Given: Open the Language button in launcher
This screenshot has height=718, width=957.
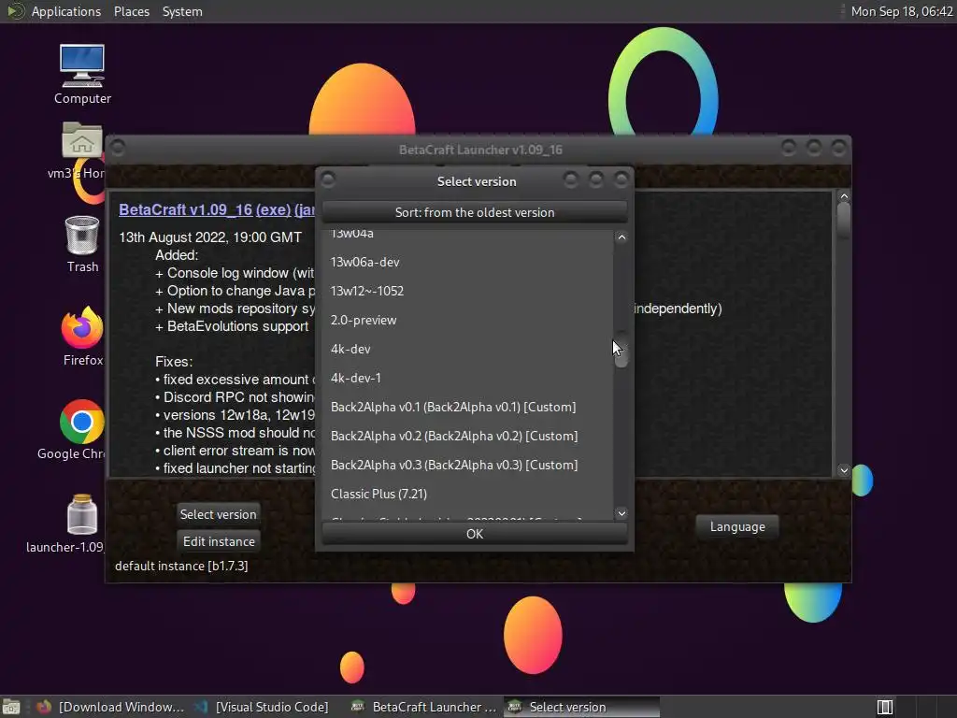Looking at the screenshot, I should [x=736, y=526].
